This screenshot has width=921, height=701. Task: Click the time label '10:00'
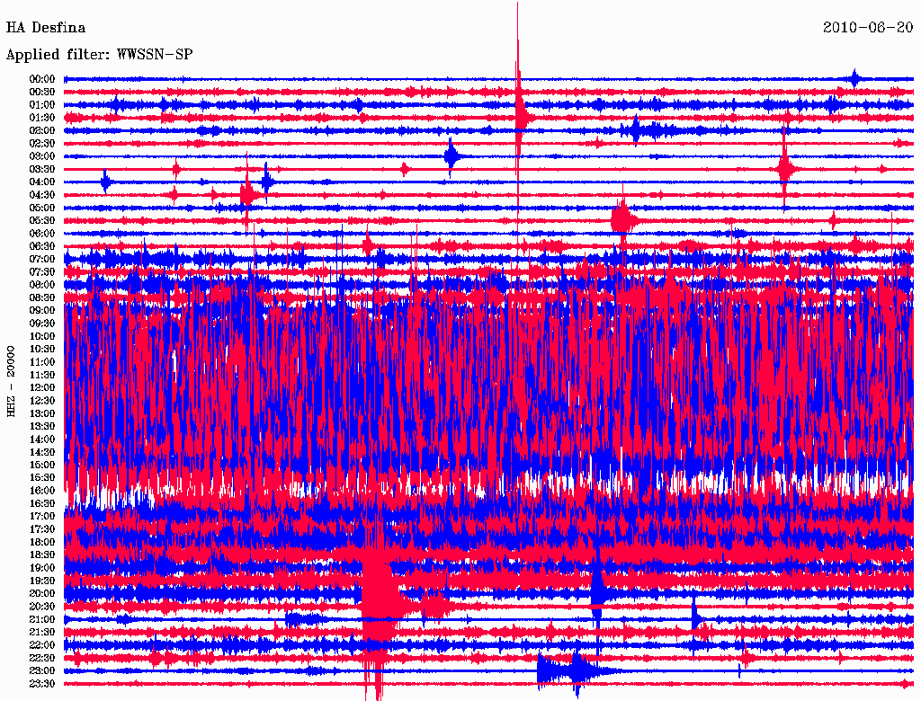(x=42, y=336)
